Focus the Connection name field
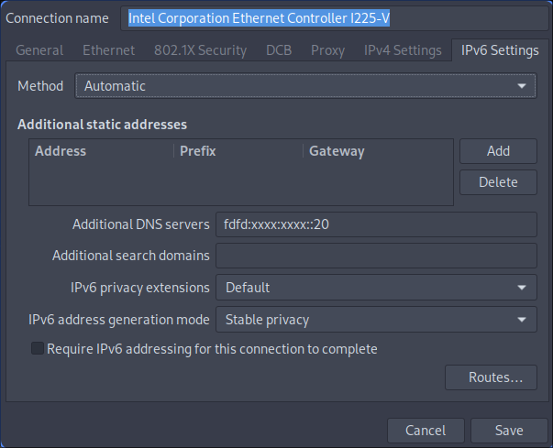 pos(334,18)
